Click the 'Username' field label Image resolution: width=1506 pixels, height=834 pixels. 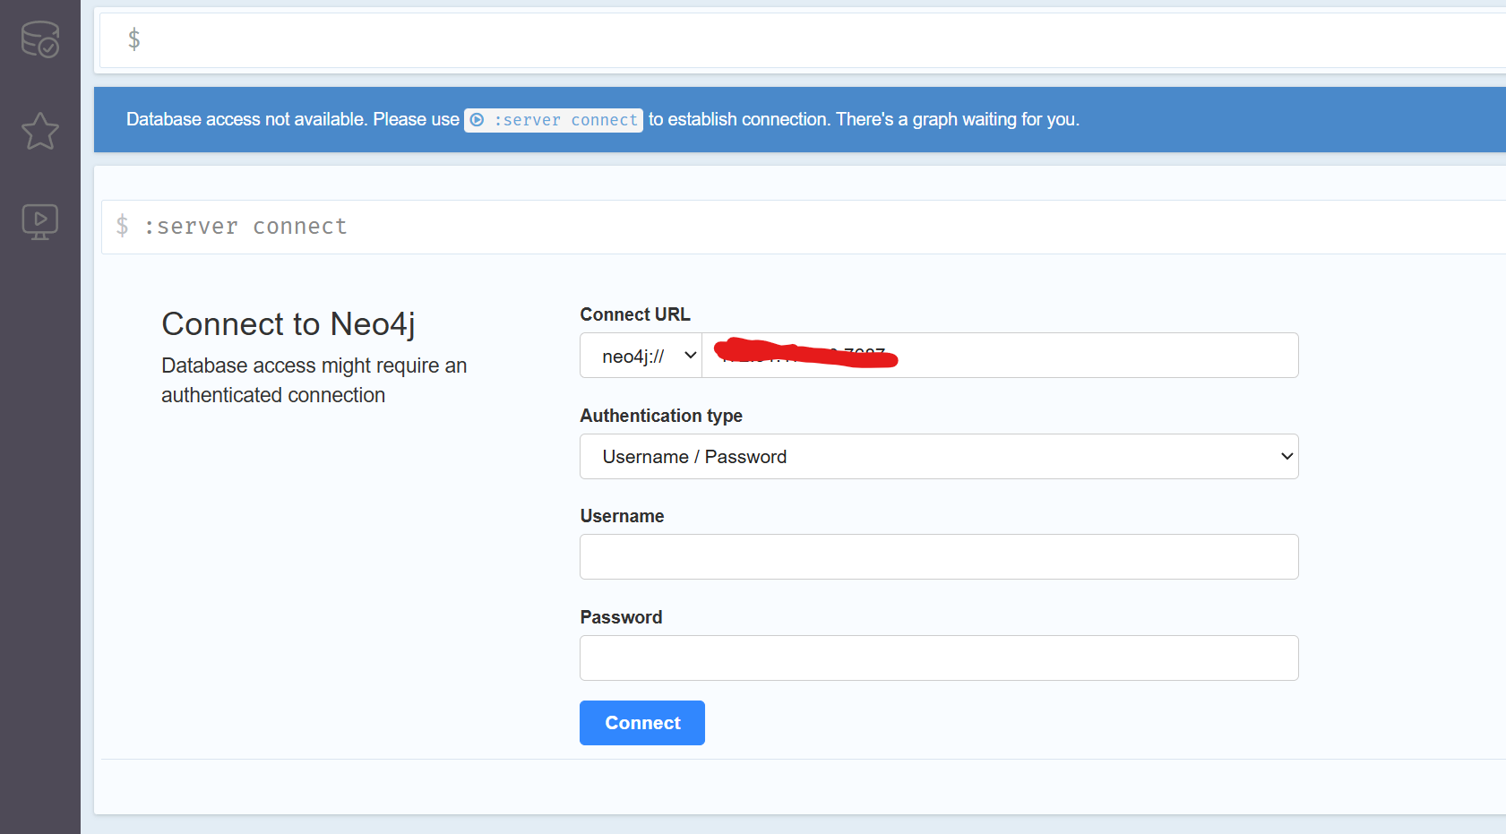click(x=622, y=516)
